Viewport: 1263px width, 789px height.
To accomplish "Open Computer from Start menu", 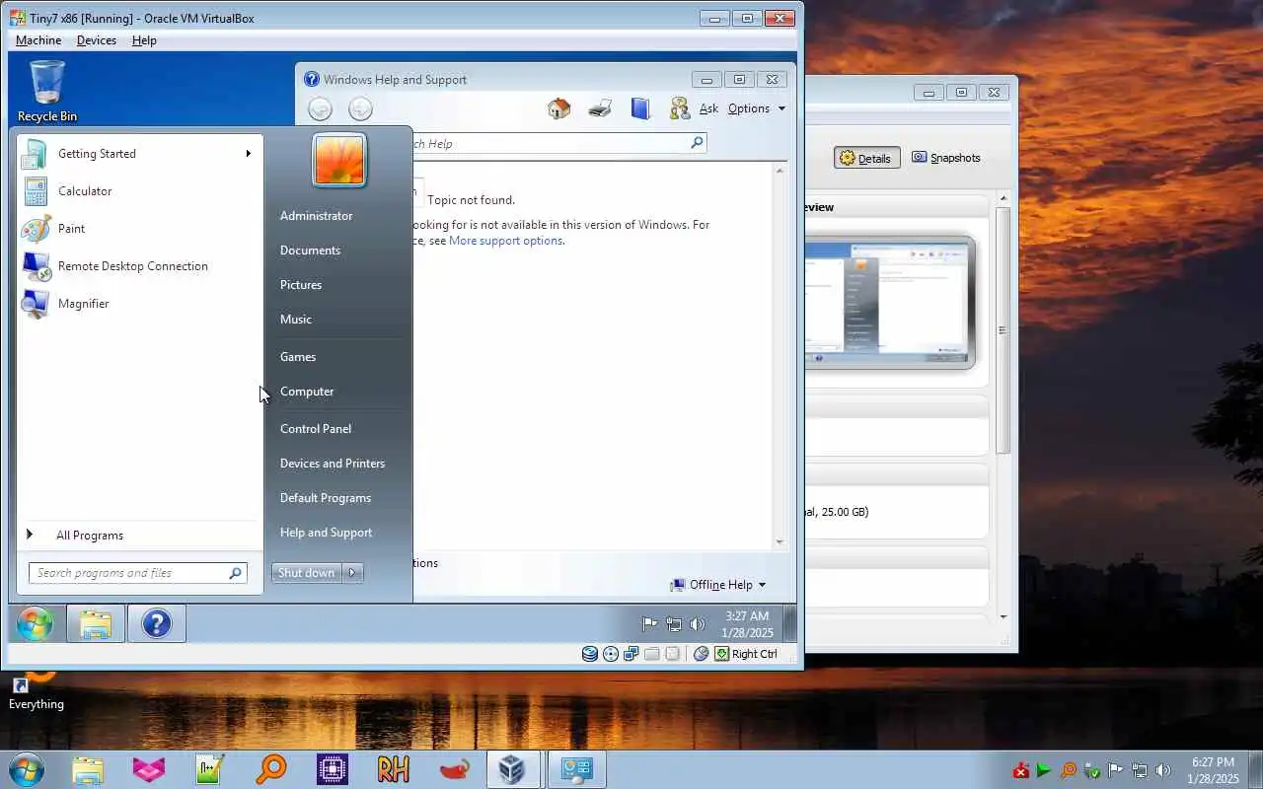I will (307, 392).
